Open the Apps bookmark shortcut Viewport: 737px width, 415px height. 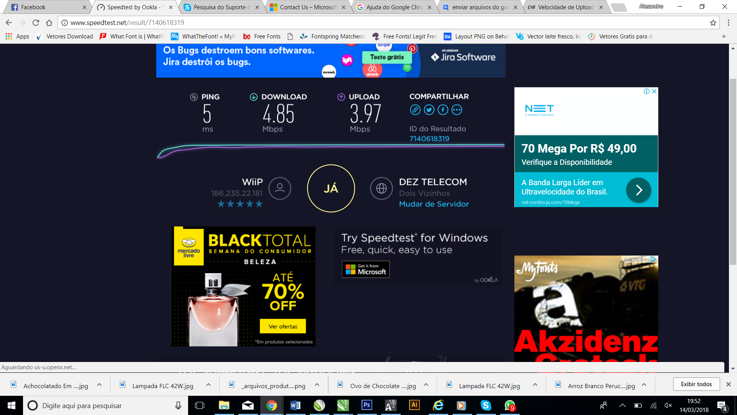17,37
